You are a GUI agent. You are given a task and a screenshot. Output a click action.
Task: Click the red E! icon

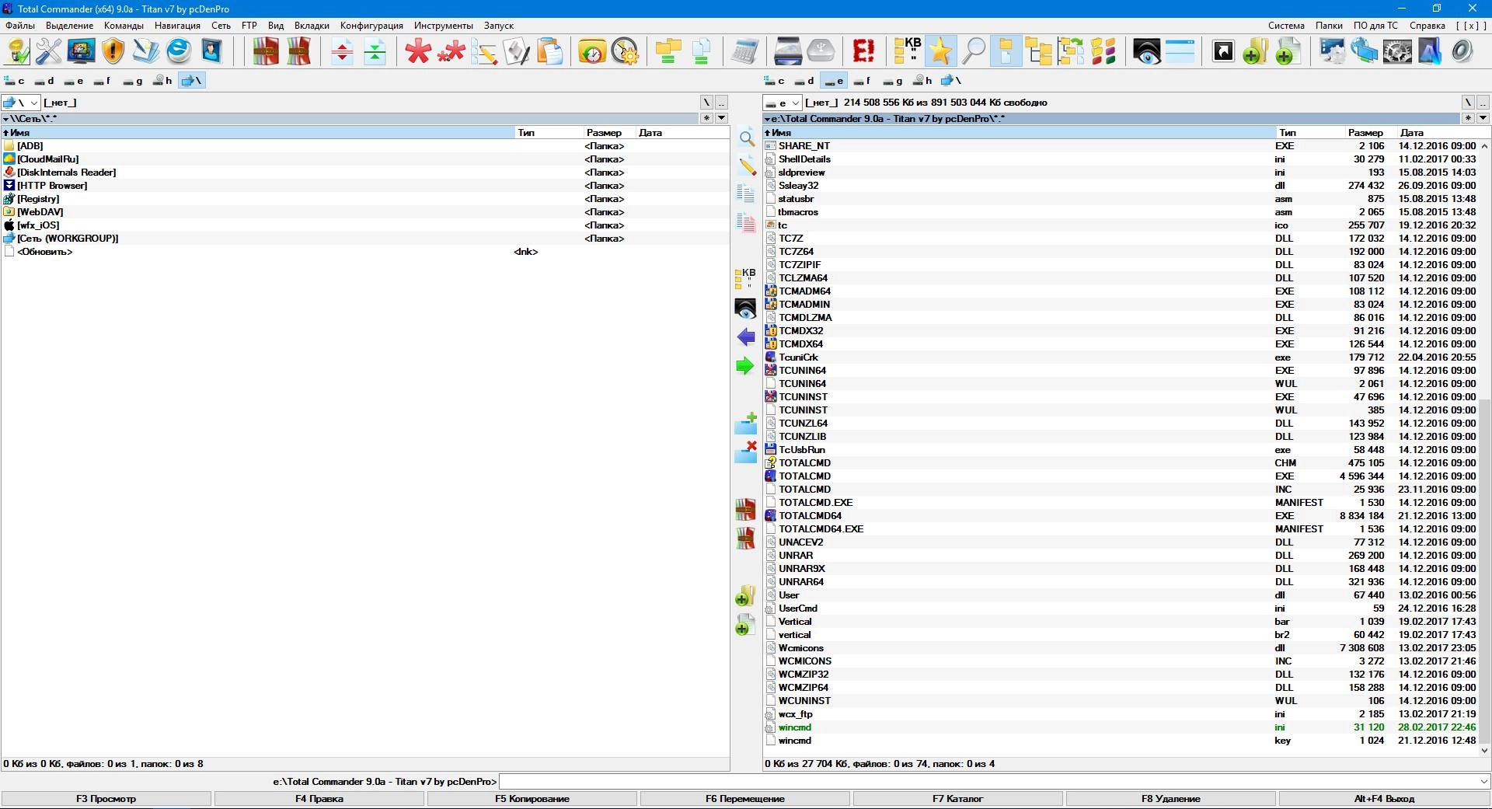click(863, 51)
